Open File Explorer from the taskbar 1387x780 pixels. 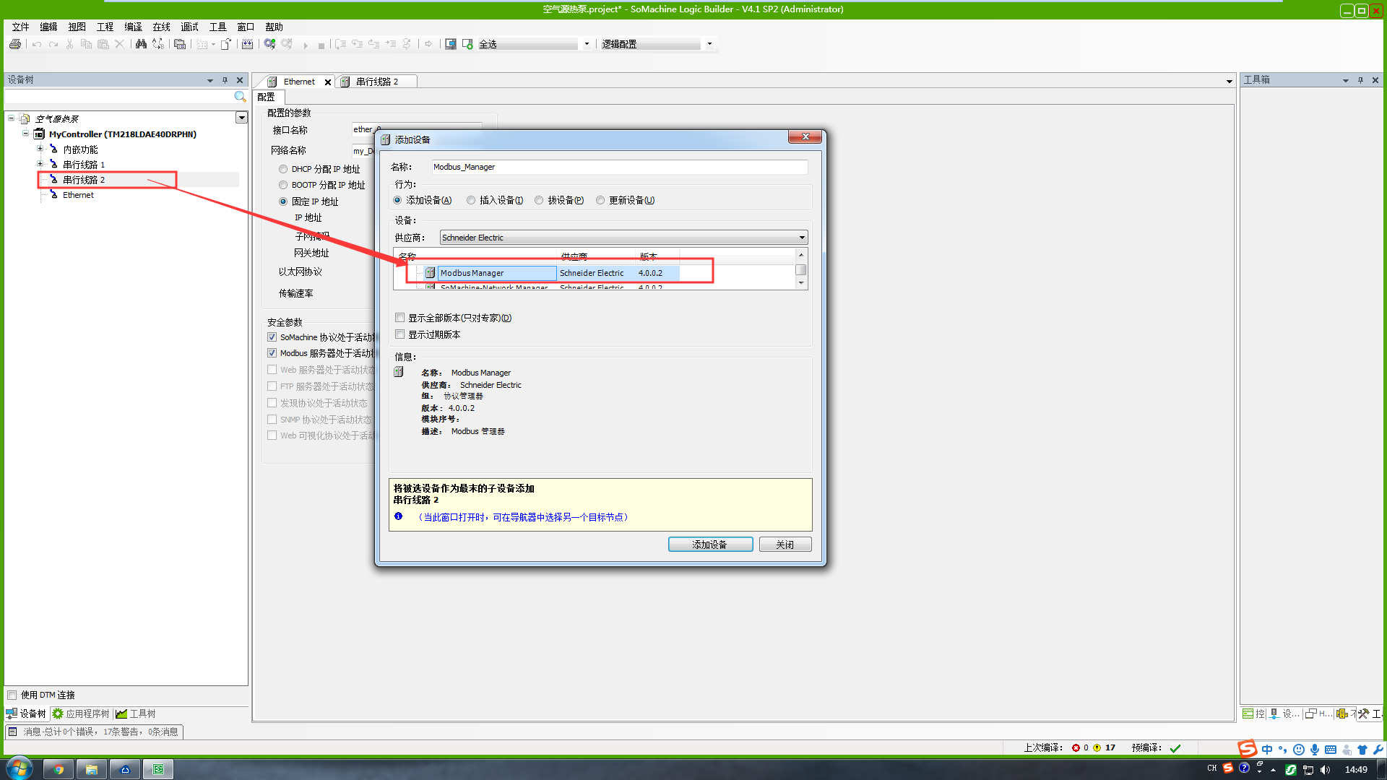coord(92,769)
